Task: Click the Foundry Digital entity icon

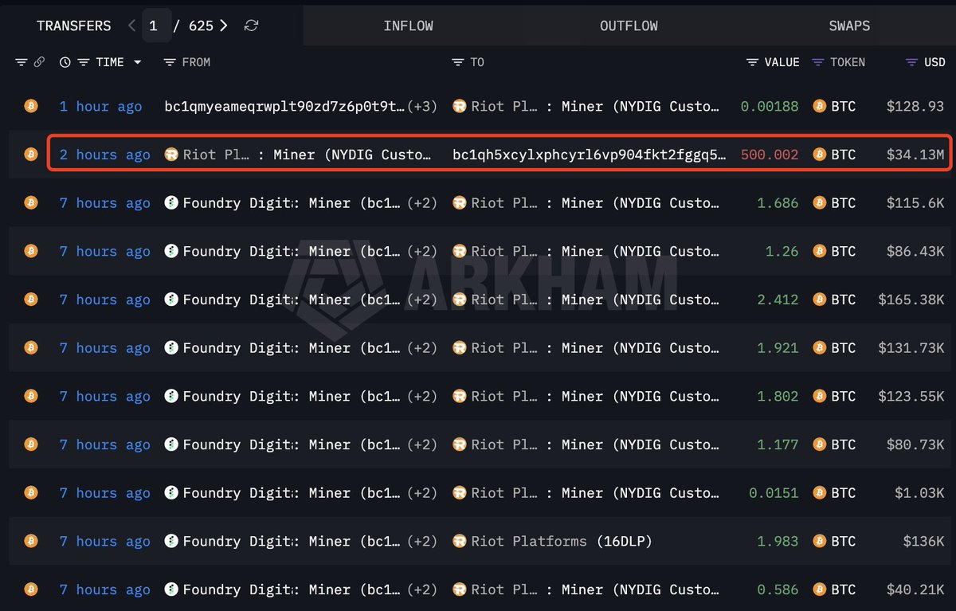Action: (170, 202)
